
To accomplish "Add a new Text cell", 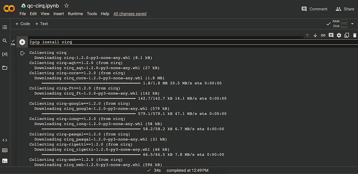I will (42, 24).
